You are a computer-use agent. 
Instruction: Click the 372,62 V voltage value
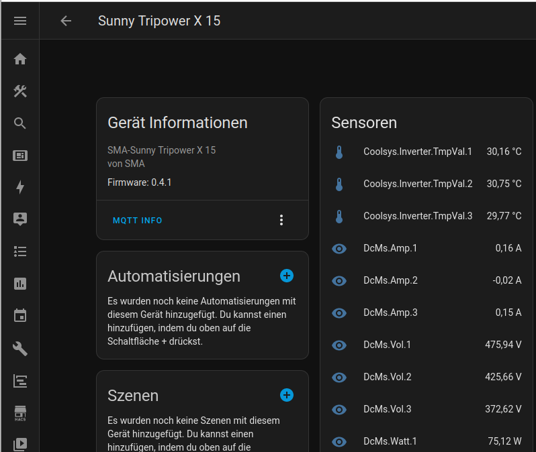pos(503,409)
